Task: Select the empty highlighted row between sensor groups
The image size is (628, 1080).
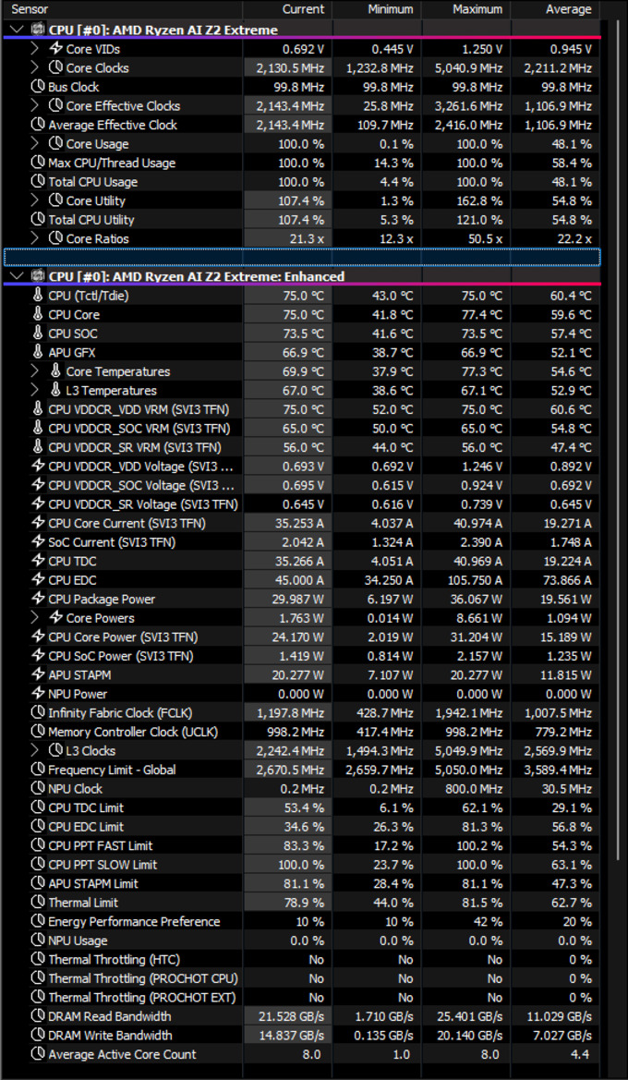Action: tap(302, 257)
